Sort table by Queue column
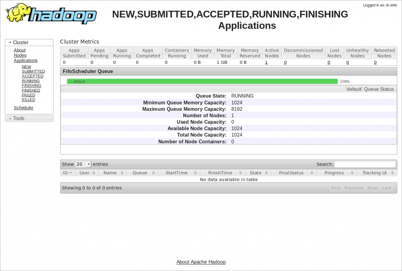Viewport: 402px width, 271px height. (x=143, y=173)
